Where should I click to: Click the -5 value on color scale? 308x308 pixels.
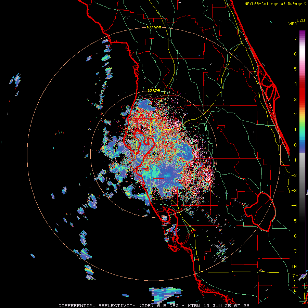coord(294,221)
